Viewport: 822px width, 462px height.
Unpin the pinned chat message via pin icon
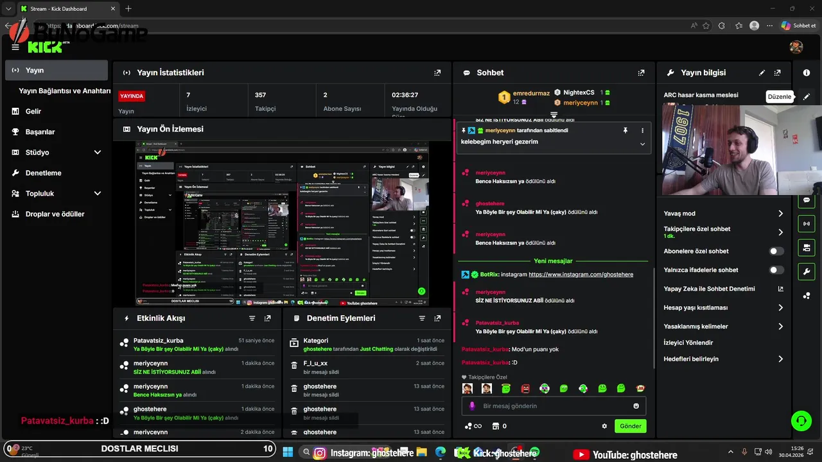tap(625, 130)
